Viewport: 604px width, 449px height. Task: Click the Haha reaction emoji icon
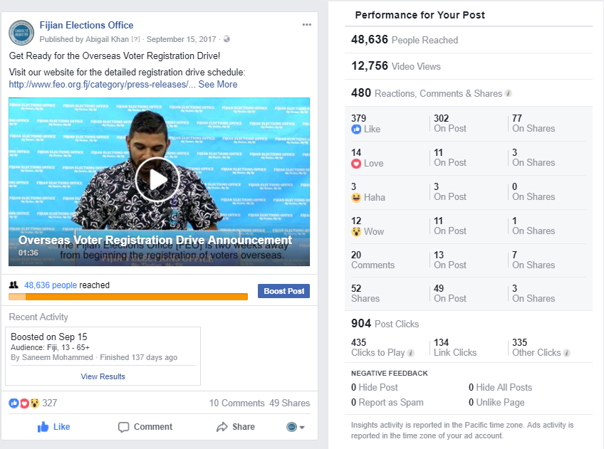tap(356, 197)
